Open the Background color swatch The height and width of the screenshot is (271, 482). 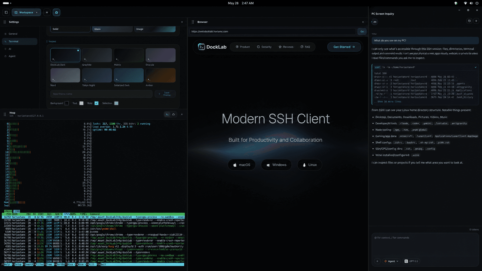click(67, 103)
